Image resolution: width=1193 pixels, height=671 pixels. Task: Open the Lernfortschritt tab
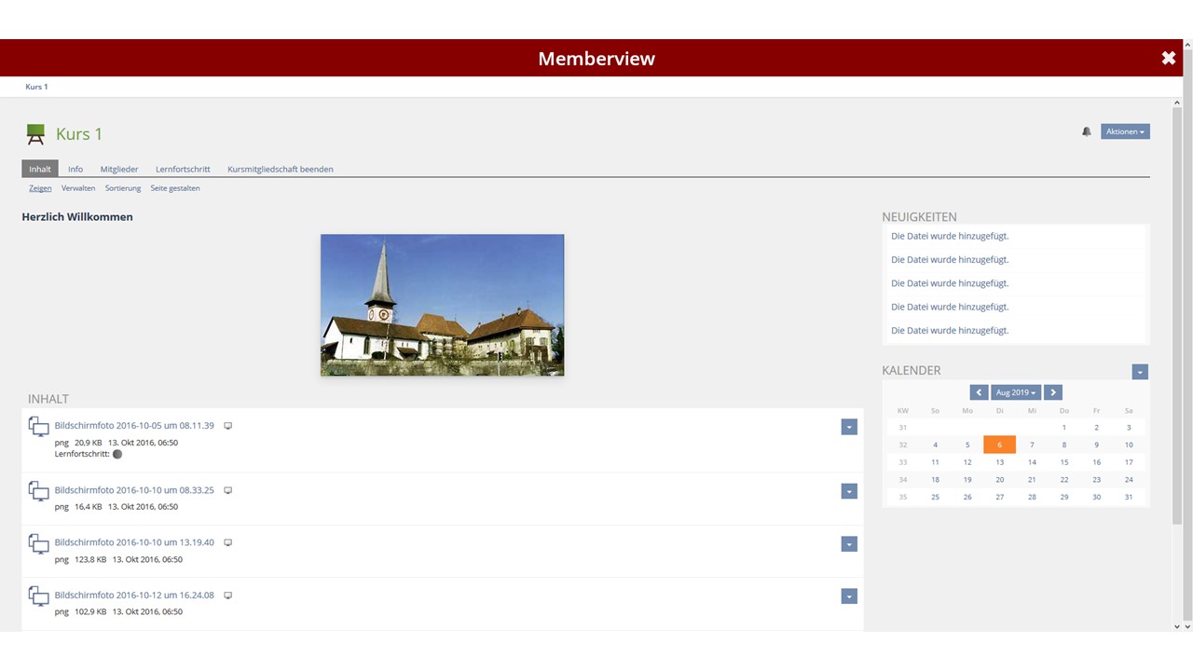183,169
